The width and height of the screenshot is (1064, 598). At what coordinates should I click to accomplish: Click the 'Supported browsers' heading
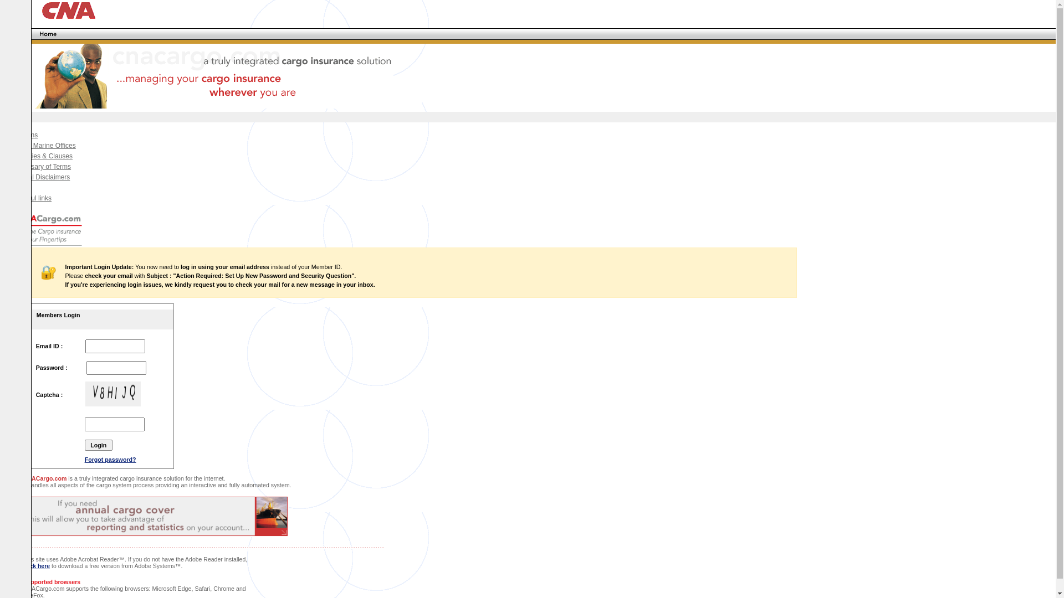click(56, 582)
